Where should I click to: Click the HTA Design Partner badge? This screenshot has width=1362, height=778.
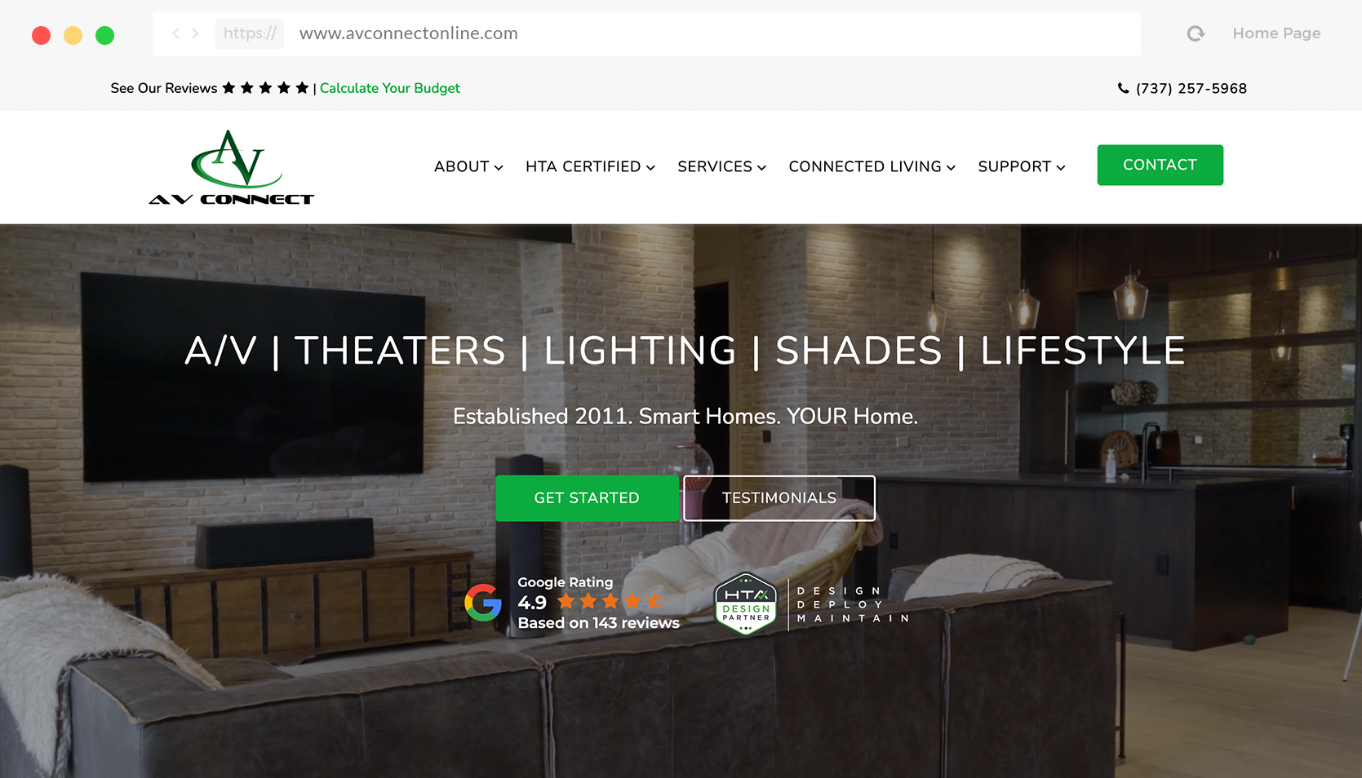click(745, 603)
